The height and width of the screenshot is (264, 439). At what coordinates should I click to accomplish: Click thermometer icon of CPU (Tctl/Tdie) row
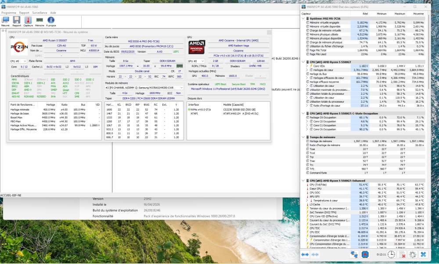point(308,185)
